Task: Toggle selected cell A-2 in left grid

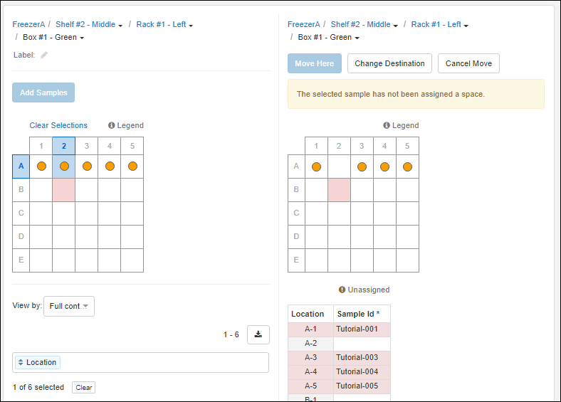Action: pyautogui.click(x=64, y=166)
